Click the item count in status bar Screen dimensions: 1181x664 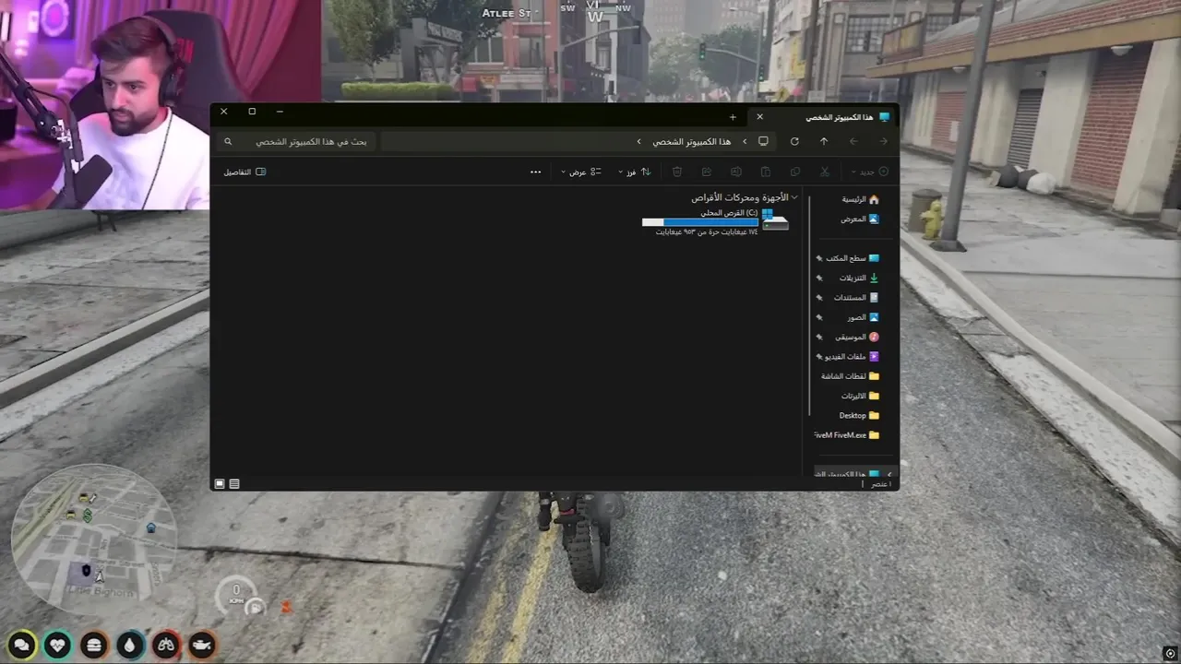(x=881, y=483)
